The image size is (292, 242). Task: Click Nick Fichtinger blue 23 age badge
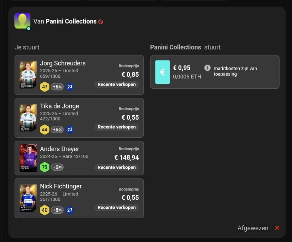(70, 210)
